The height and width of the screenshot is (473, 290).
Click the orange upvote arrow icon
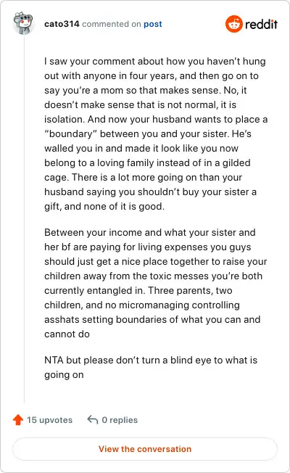tap(18, 419)
